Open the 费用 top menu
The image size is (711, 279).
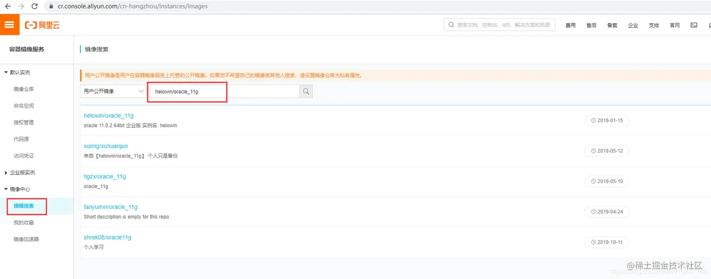570,25
